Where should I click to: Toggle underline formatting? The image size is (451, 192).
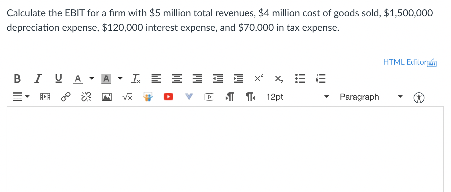click(58, 78)
